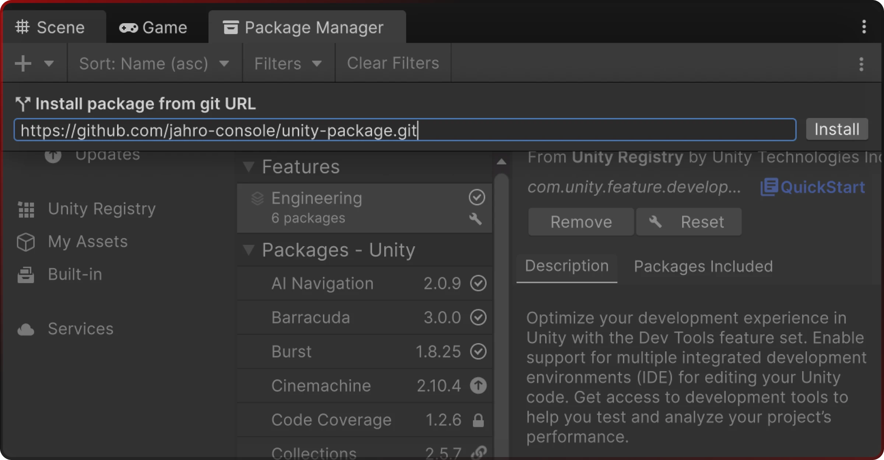Click the git URL input field

click(x=405, y=130)
